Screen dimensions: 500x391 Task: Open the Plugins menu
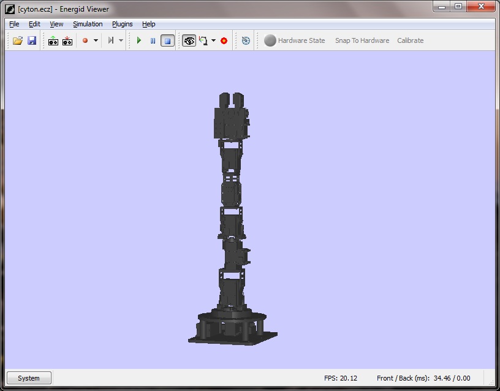tap(122, 25)
